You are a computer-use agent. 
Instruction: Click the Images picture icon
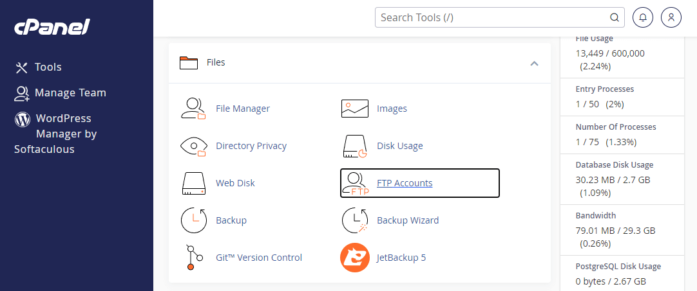coord(355,109)
